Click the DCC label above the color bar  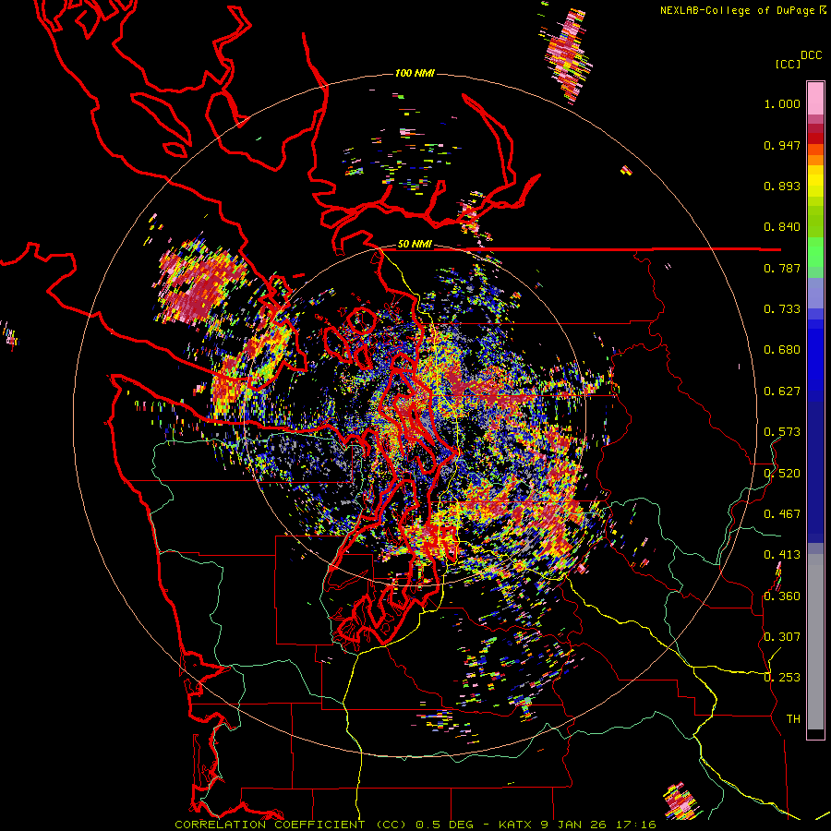811,55
